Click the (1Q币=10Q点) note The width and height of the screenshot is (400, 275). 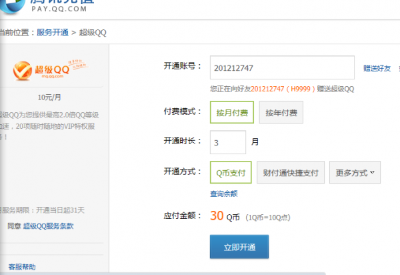(268, 218)
